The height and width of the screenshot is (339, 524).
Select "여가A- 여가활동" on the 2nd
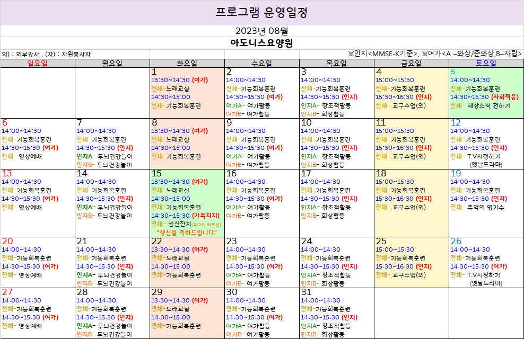pyautogui.click(x=248, y=106)
